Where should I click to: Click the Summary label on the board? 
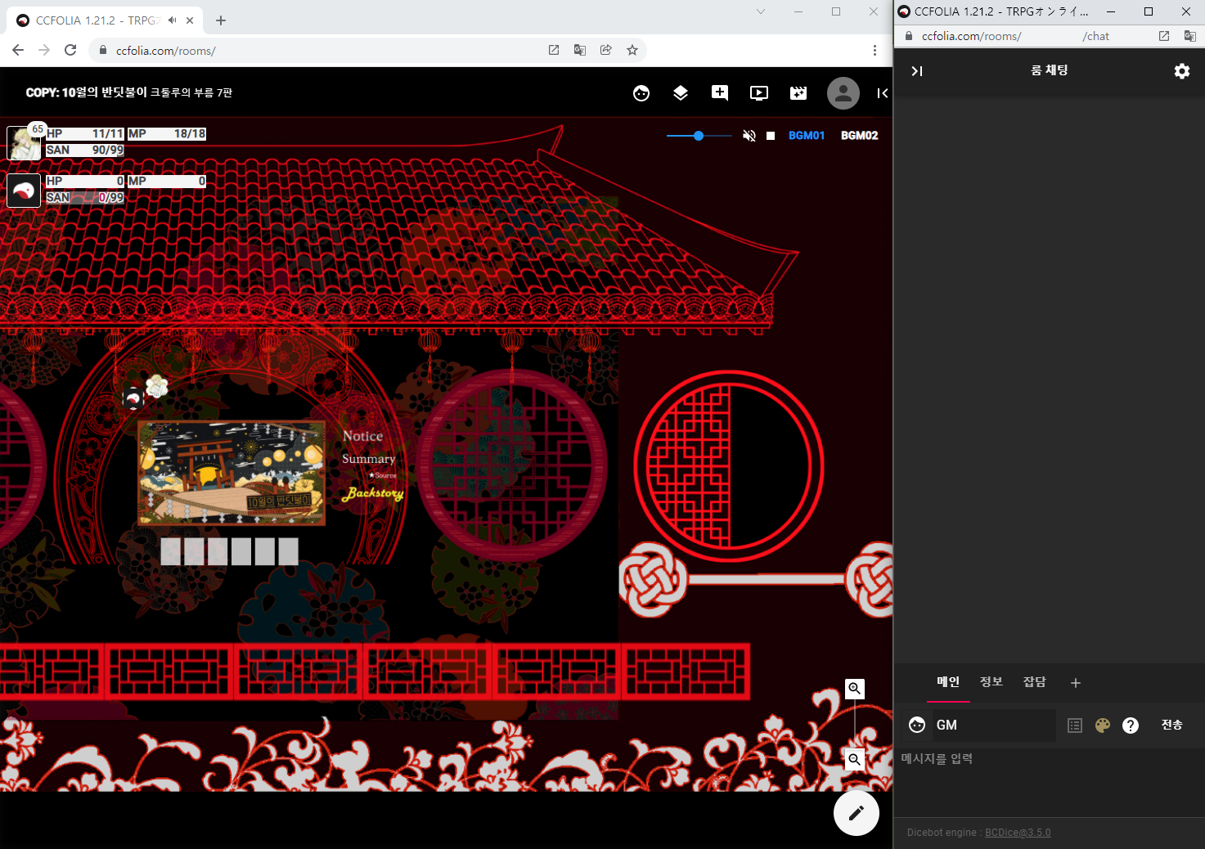[369, 459]
